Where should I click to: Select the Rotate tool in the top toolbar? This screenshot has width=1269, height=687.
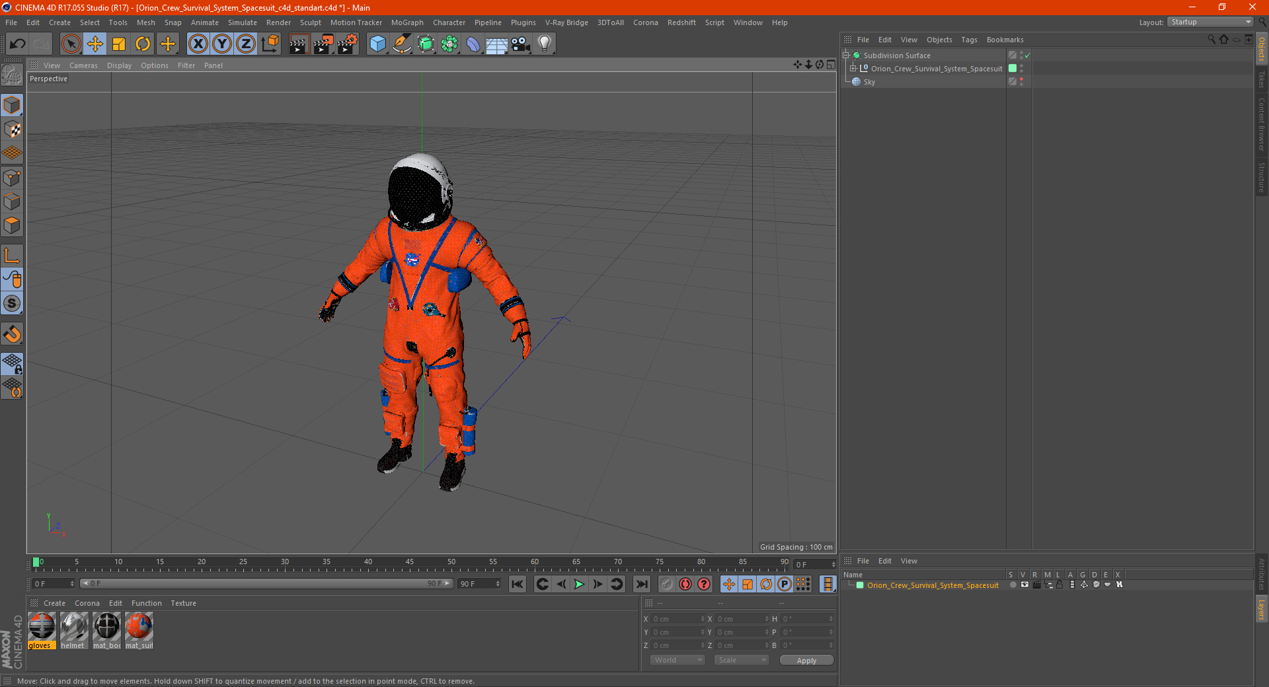pos(143,44)
